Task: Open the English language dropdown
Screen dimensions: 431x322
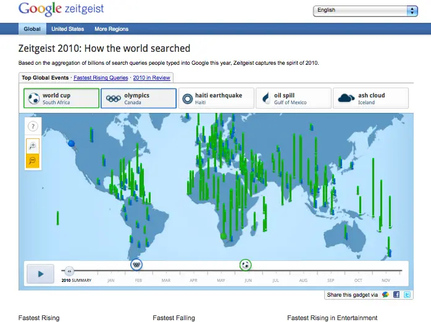Action: pyautogui.click(x=366, y=10)
